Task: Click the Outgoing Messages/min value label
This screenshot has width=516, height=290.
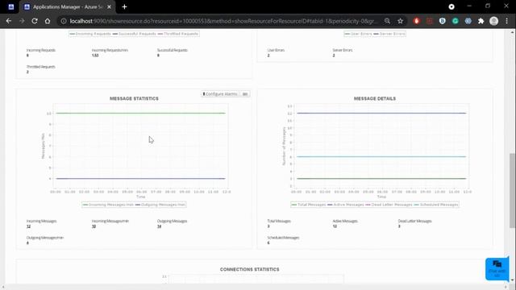Action: tap(45, 238)
